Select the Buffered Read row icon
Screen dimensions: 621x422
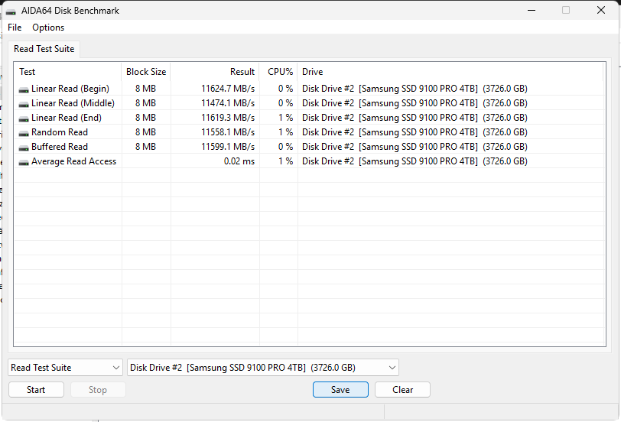click(24, 147)
